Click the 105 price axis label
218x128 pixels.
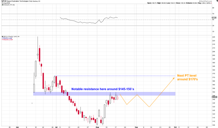pos(214,125)
